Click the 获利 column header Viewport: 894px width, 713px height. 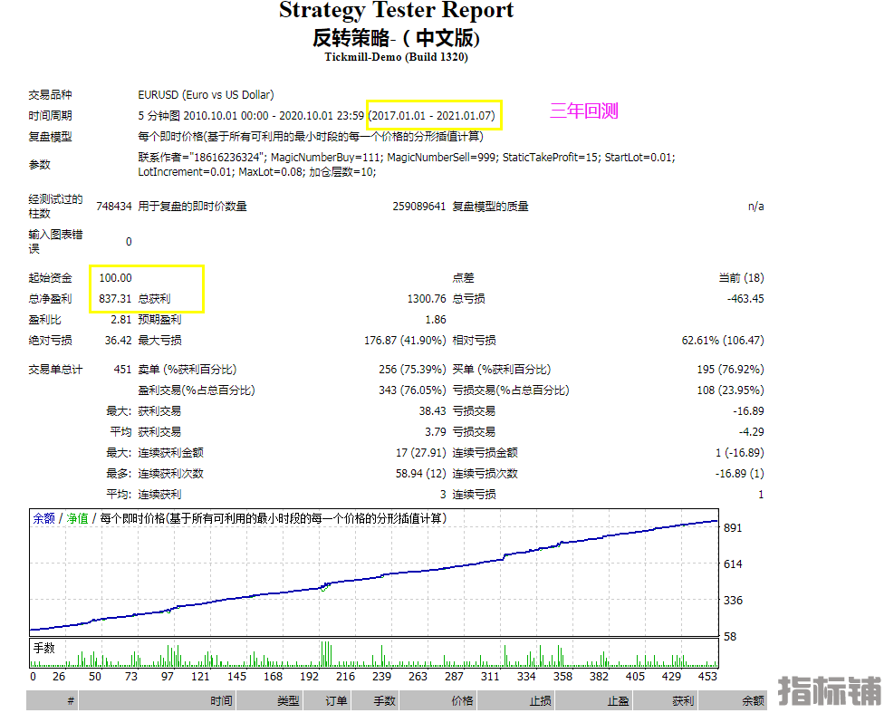click(x=666, y=701)
